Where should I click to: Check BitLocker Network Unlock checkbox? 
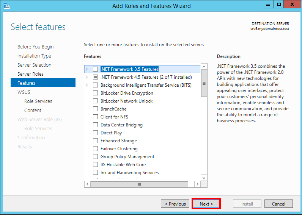click(95, 101)
